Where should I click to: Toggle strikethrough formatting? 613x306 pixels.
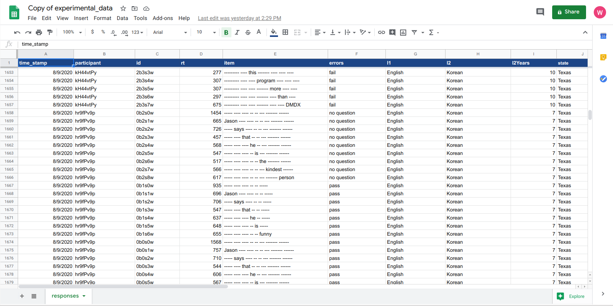tap(248, 32)
